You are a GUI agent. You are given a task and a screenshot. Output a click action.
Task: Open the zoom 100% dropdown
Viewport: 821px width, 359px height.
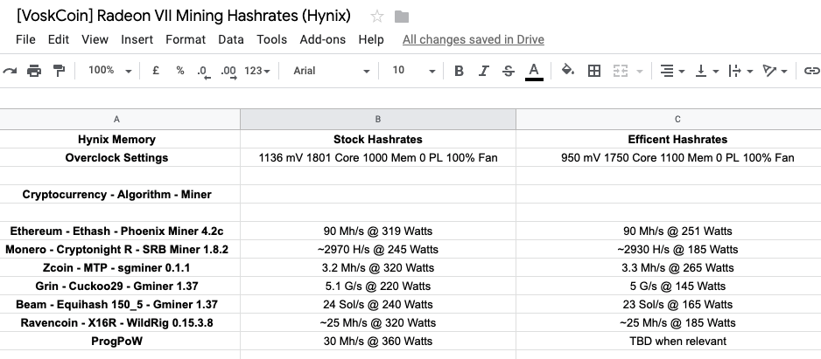coord(109,71)
